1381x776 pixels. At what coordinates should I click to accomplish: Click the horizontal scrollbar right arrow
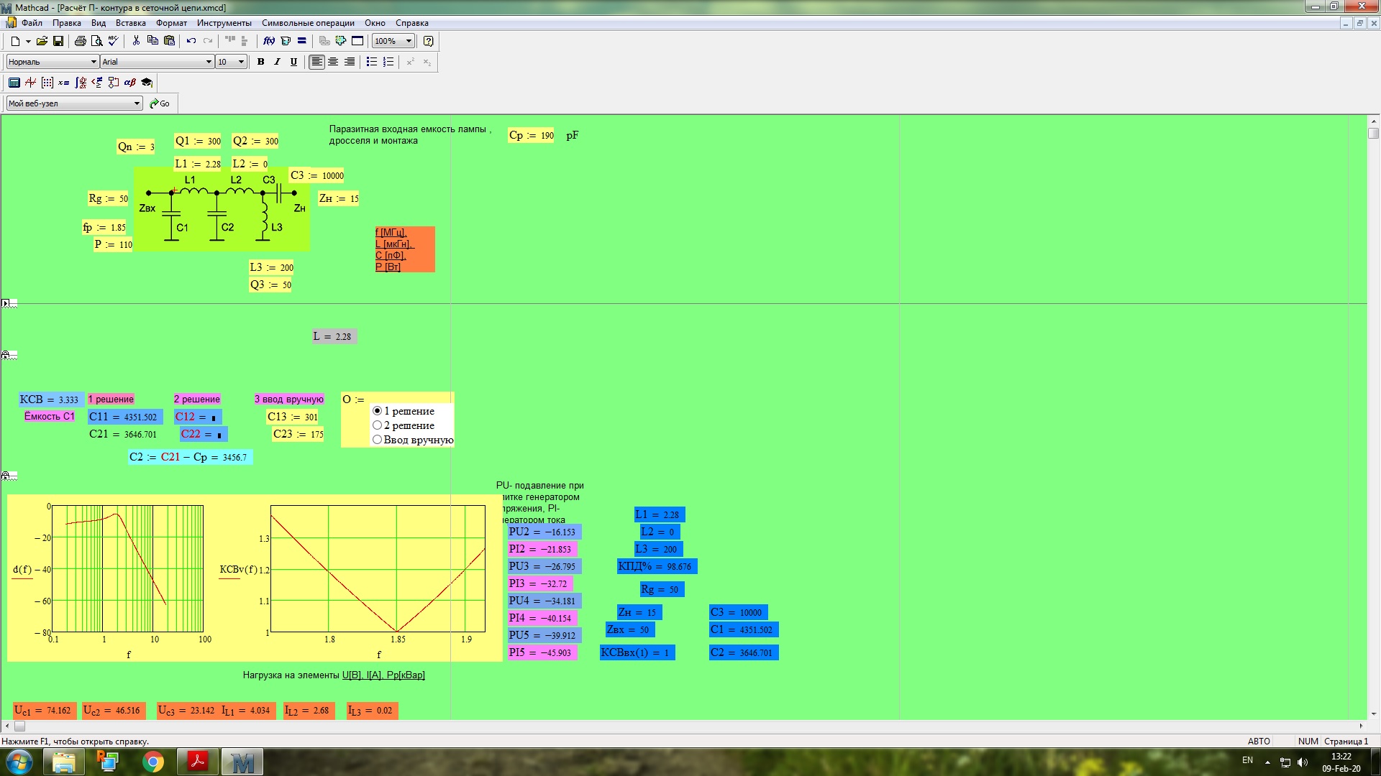(x=1361, y=726)
